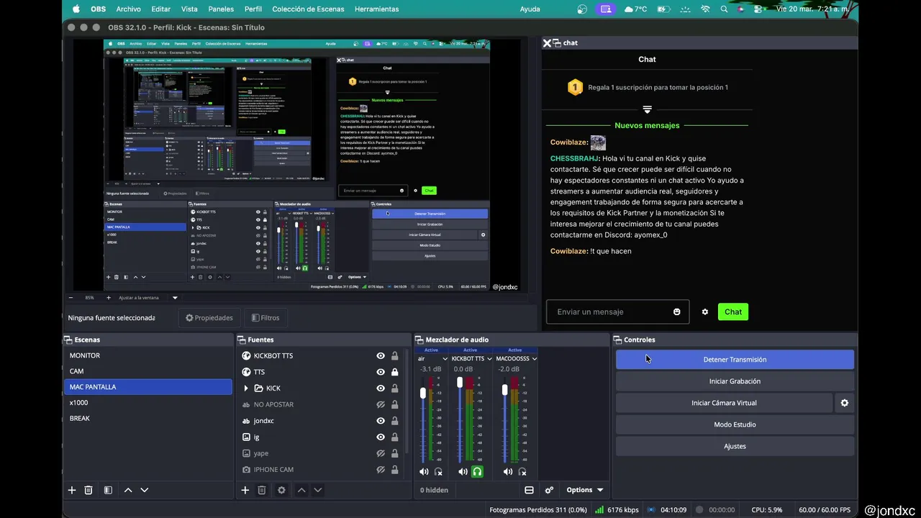Open the Paneles menu
This screenshot has width=921, height=518.
(x=221, y=9)
